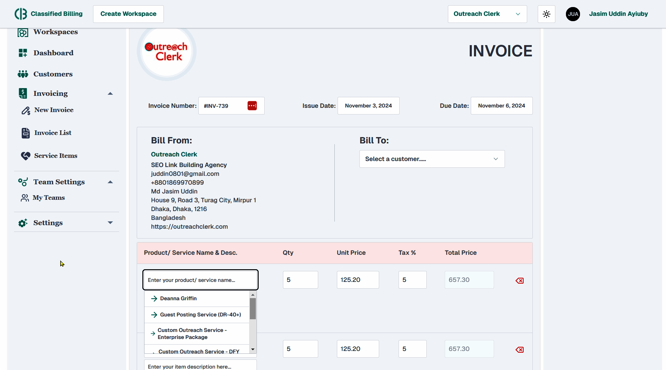Expand the Settings section
The height and width of the screenshot is (370, 666).
pos(110,222)
